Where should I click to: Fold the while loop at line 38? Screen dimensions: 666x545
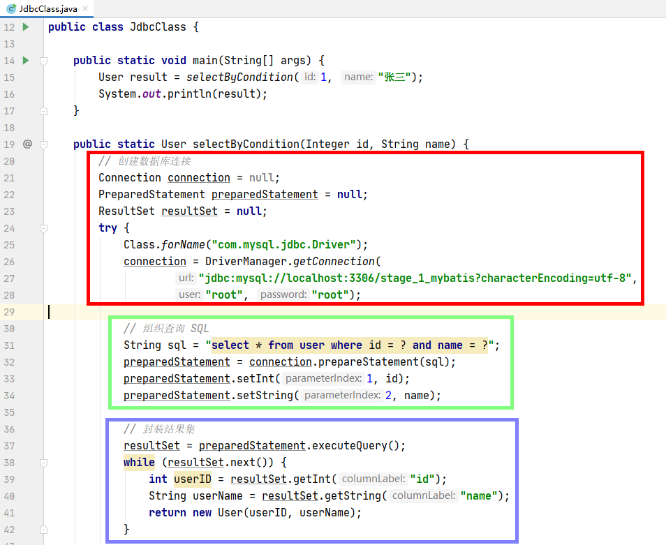click(43, 463)
